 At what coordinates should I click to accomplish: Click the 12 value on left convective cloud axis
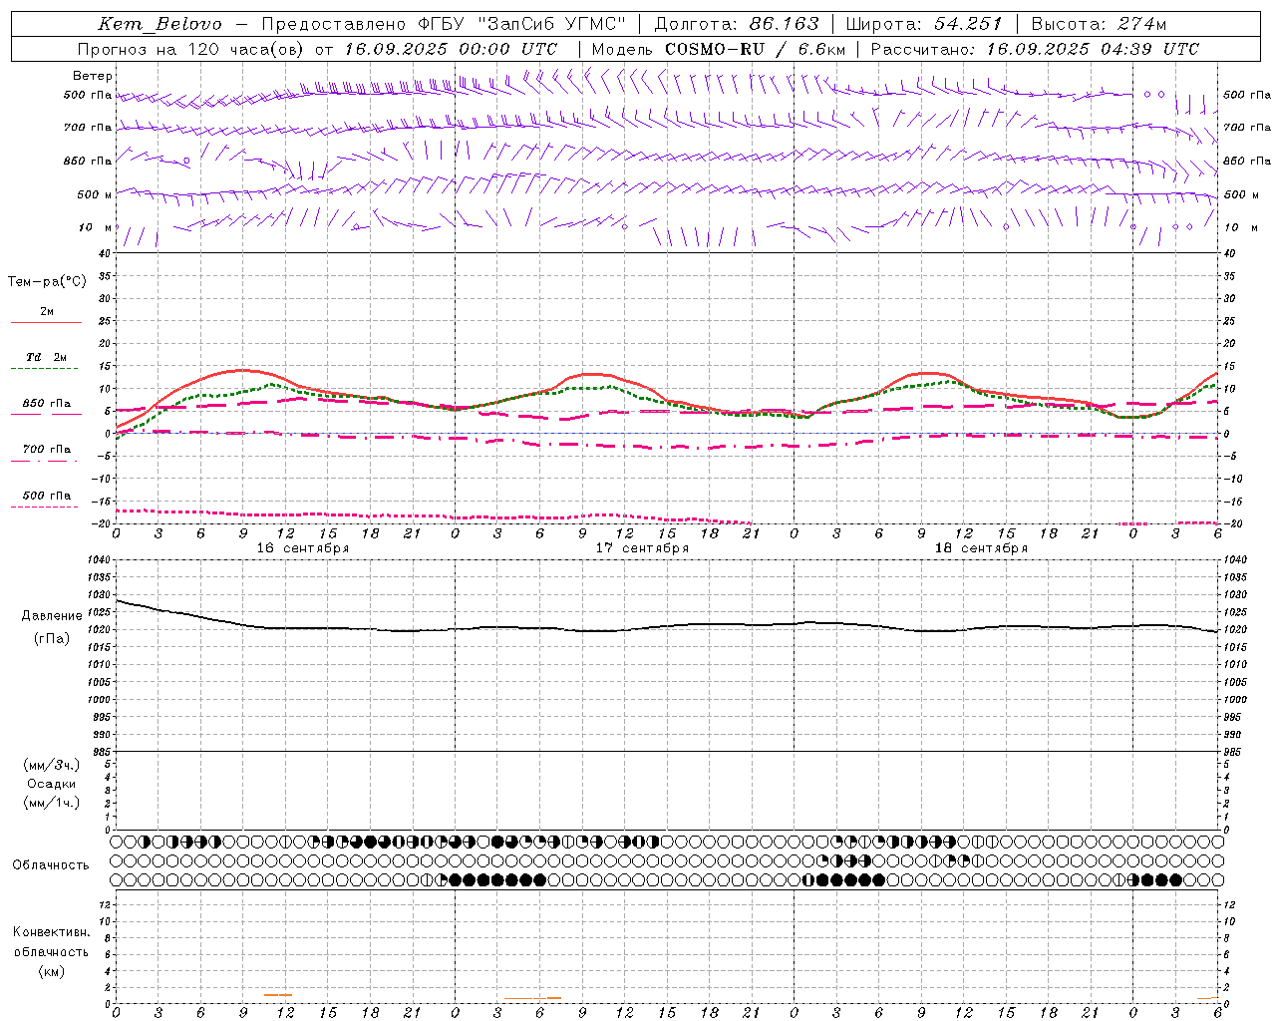[x=105, y=904]
